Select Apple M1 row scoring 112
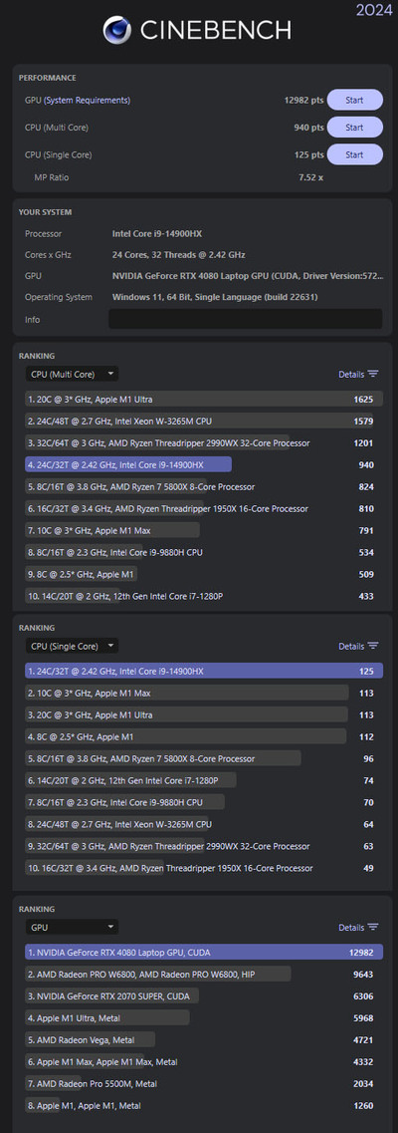The width and height of the screenshot is (398, 1133). 204,737
